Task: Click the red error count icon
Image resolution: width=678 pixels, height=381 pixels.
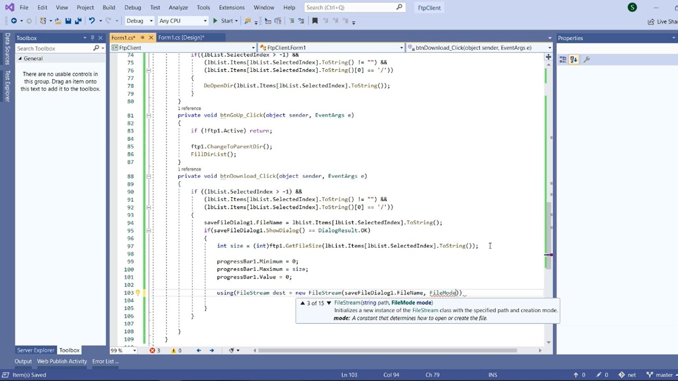Action: coord(153,350)
